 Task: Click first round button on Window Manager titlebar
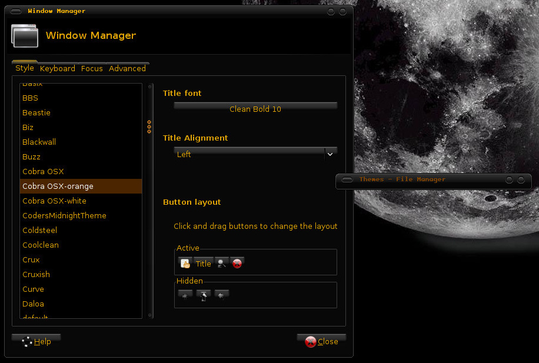pyautogui.click(x=331, y=12)
